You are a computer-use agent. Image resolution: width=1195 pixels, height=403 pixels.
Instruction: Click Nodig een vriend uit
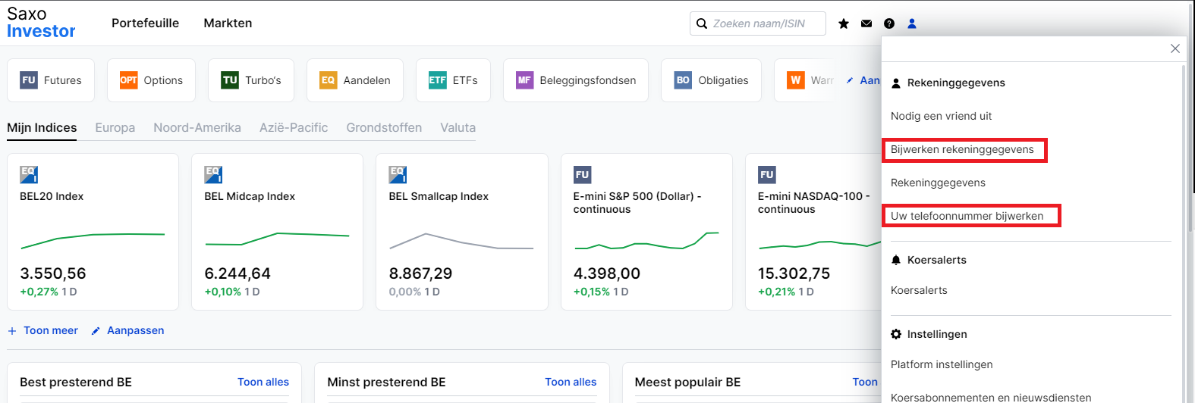[x=941, y=116]
